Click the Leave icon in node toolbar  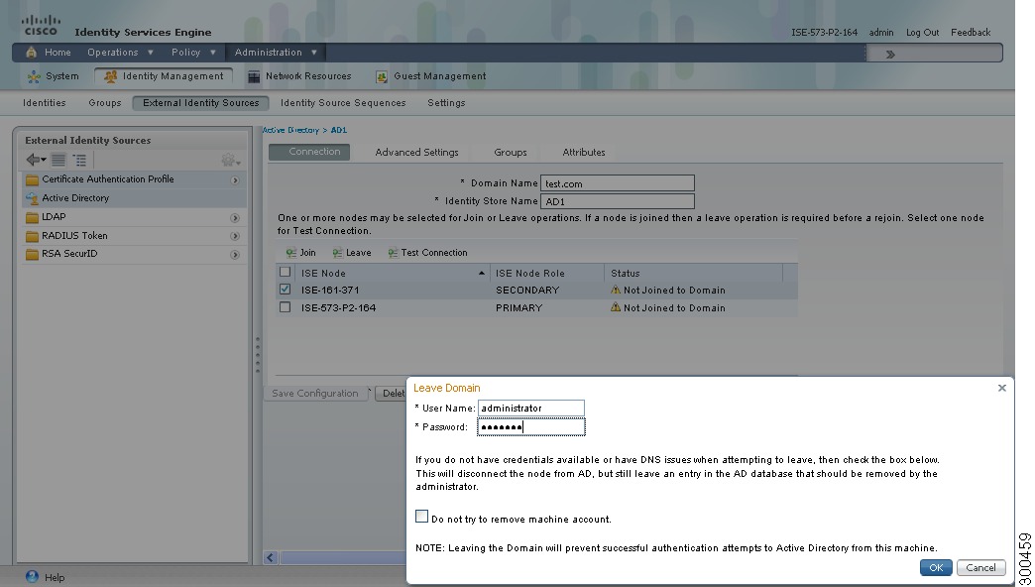[337, 253]
